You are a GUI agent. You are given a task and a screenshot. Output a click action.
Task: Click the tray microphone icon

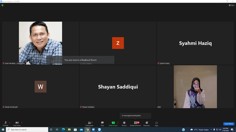click(x=214, y=130)
